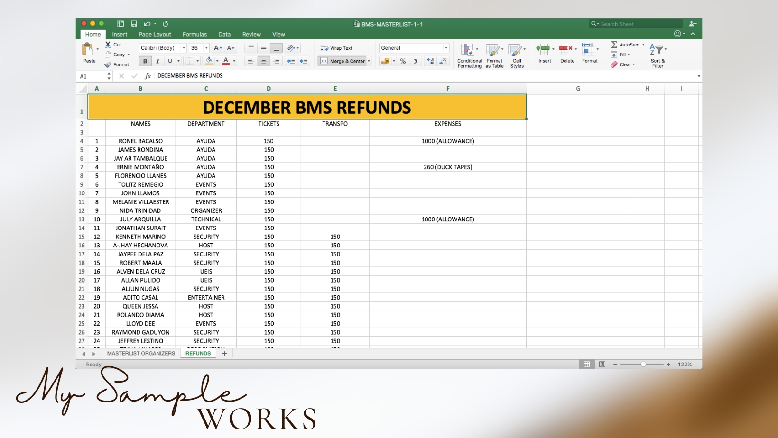Toggle bottom vertical alignment

[276, 48]
